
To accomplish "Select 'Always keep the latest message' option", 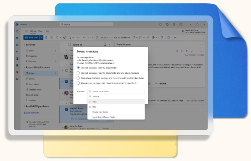I will tap(78, 78).
